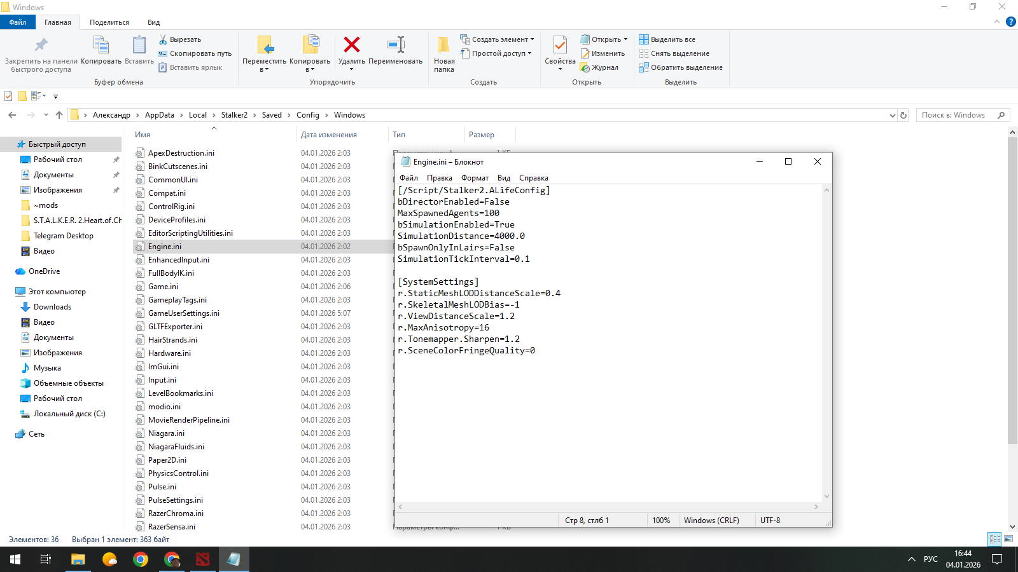Launch Dota 2 from taskbar
The width and height of the screenshot is (1018, 572).
(x=202, y=559)
